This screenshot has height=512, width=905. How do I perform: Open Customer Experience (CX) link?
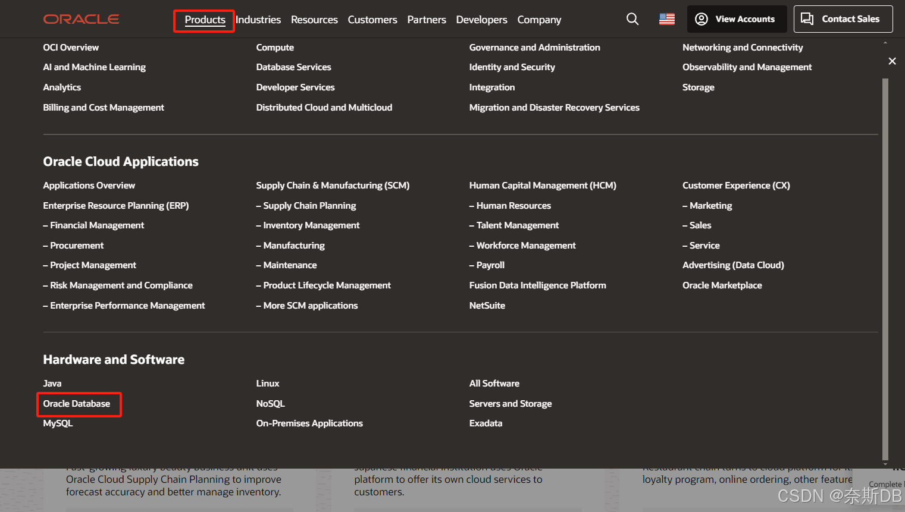(736, 186)
